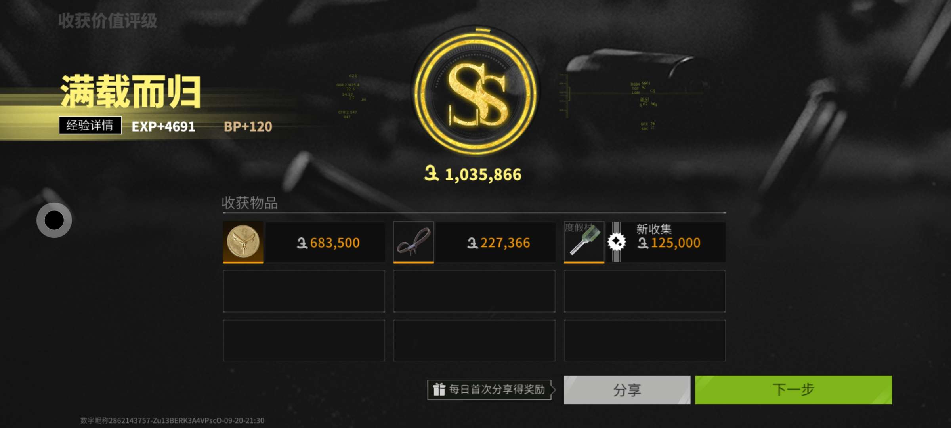The width and height of the screenshot is (951, 428).
Task: Tap the floating round assistive button
Action: [x=54, y=220]
